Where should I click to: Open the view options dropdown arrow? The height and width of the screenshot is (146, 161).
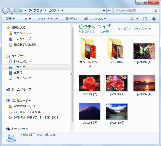pos(137,19)
